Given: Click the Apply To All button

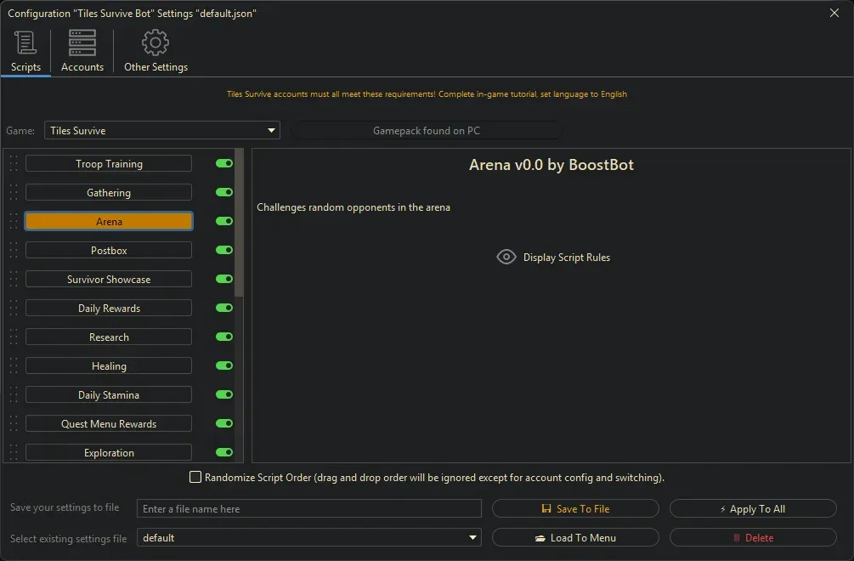Looking at the screenshot, I should tap(753, 509).
